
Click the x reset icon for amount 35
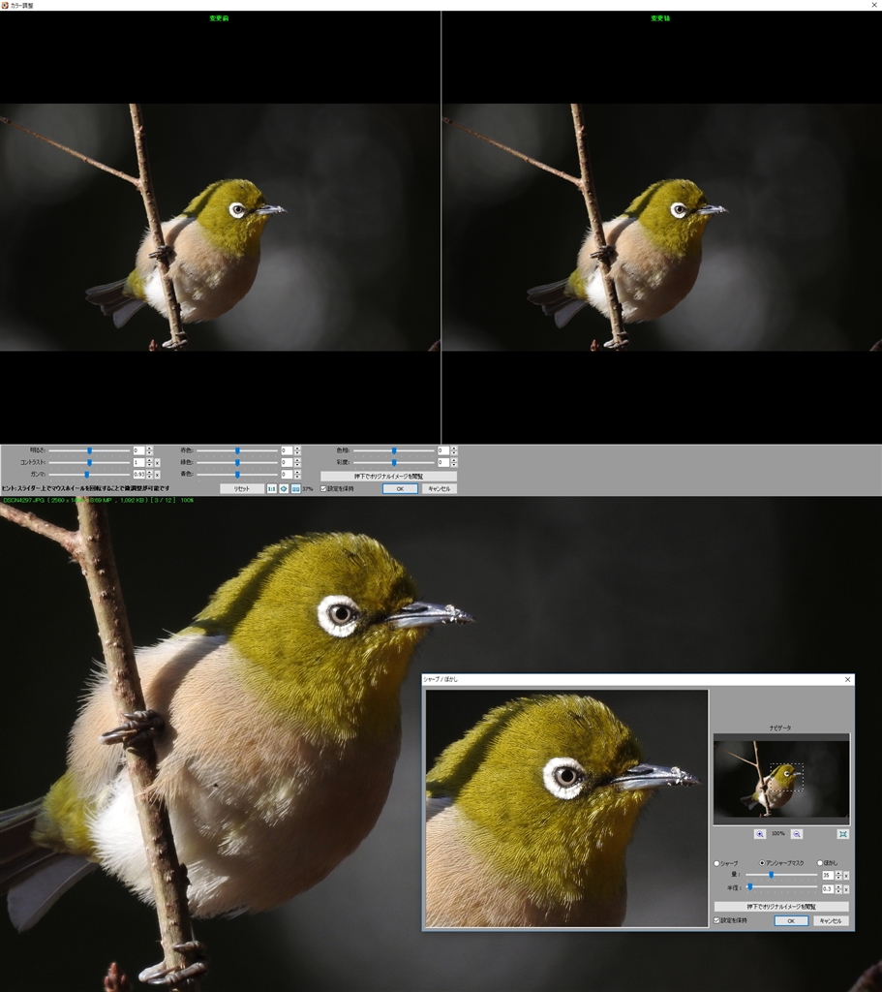pos(846,876)
